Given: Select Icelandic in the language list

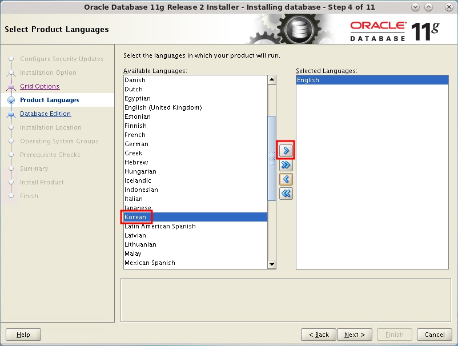Looking at the screenshot, I should point(195,180).
